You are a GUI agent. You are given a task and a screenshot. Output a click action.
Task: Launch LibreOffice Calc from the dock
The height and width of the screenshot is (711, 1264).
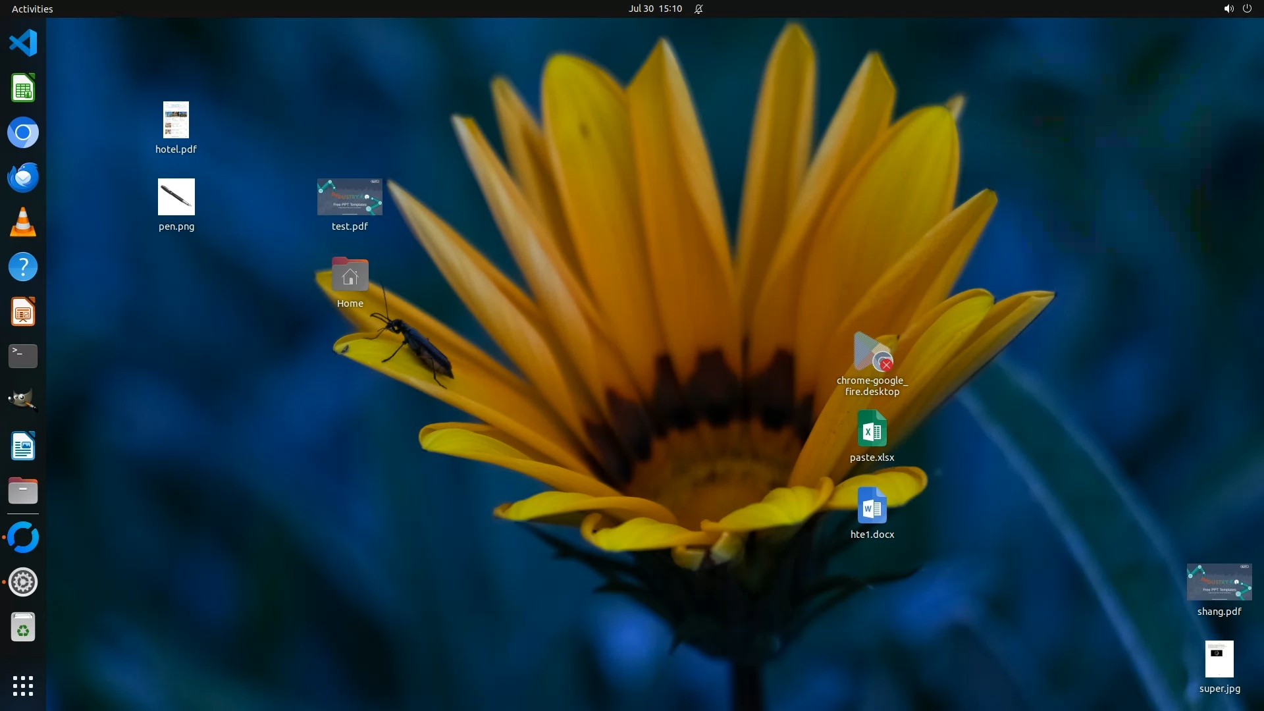23,88
